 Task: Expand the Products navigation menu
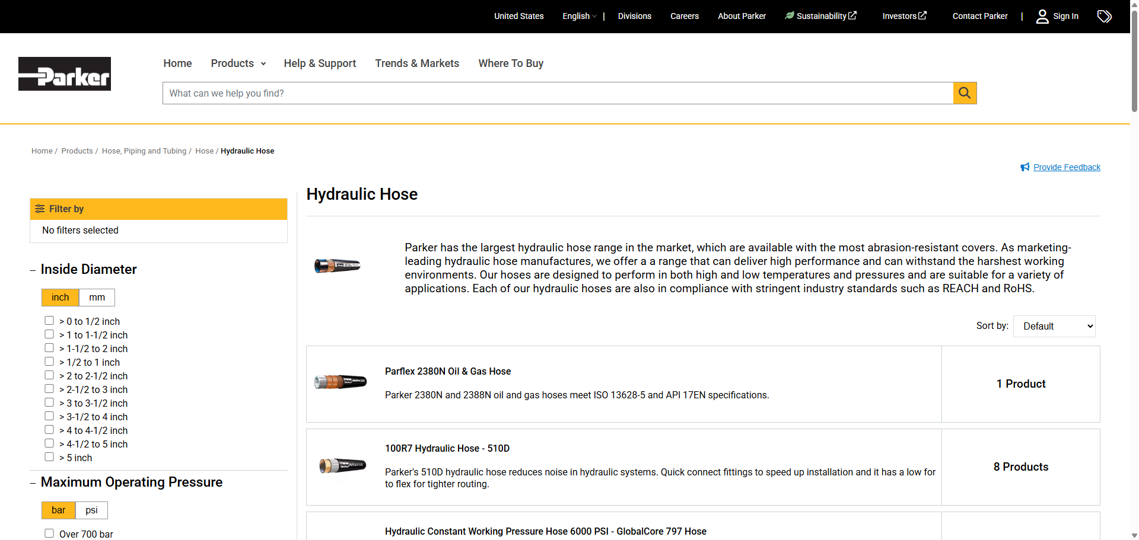238,63
